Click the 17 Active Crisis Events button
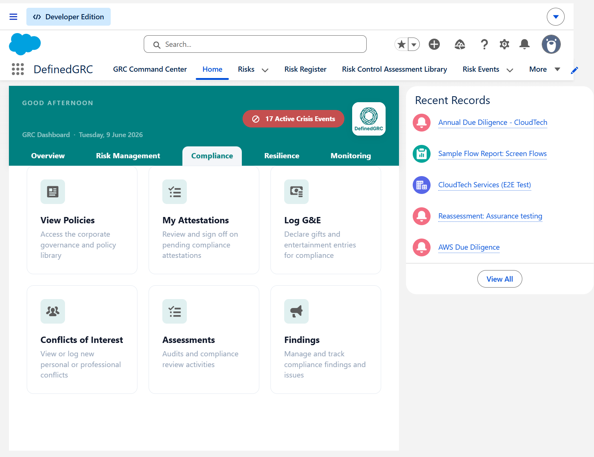This screenshot has height=457, width=594. 293,119
